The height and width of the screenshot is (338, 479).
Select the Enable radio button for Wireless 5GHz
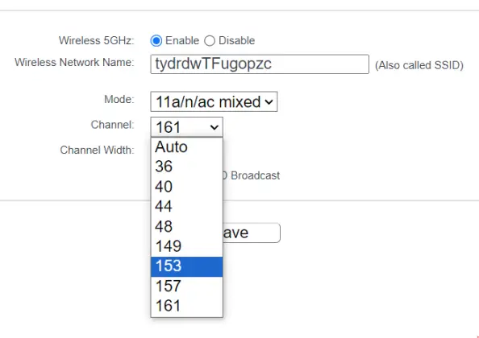(x=156, y=40)
